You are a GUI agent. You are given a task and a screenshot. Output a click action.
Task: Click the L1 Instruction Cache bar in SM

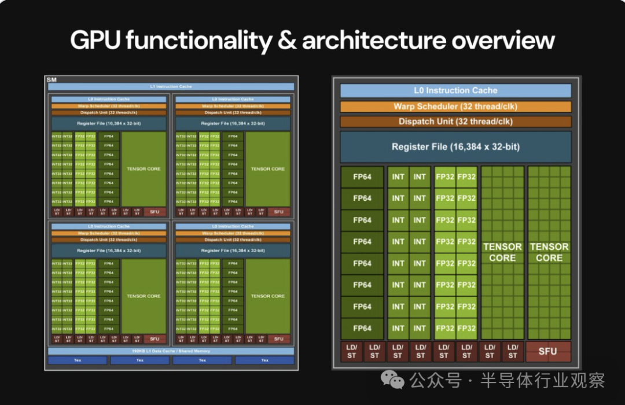(x=171, y=87)
